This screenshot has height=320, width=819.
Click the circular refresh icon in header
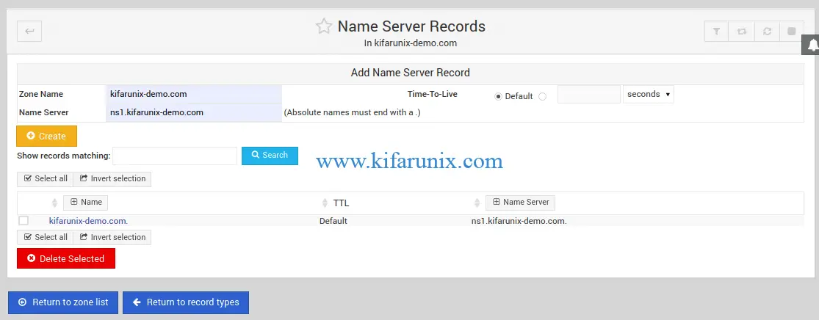click(767, 31)
